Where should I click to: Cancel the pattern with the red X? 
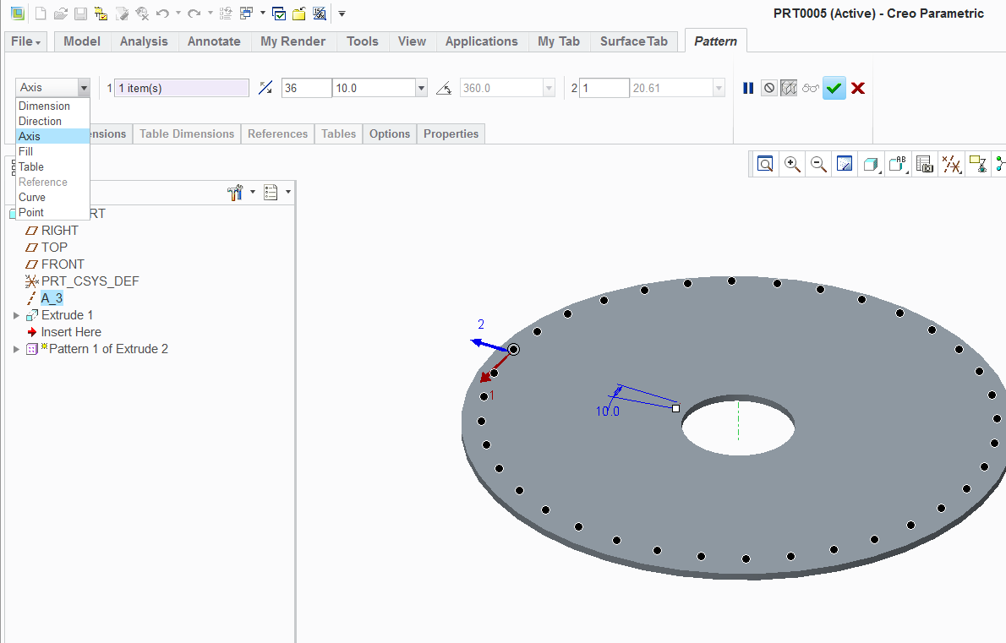[x=858, y=89]
